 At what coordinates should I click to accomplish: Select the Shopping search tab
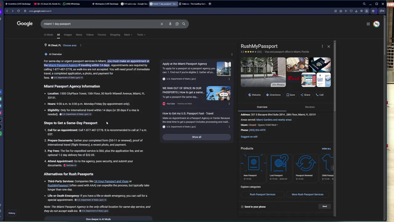(x=115, y=35)
